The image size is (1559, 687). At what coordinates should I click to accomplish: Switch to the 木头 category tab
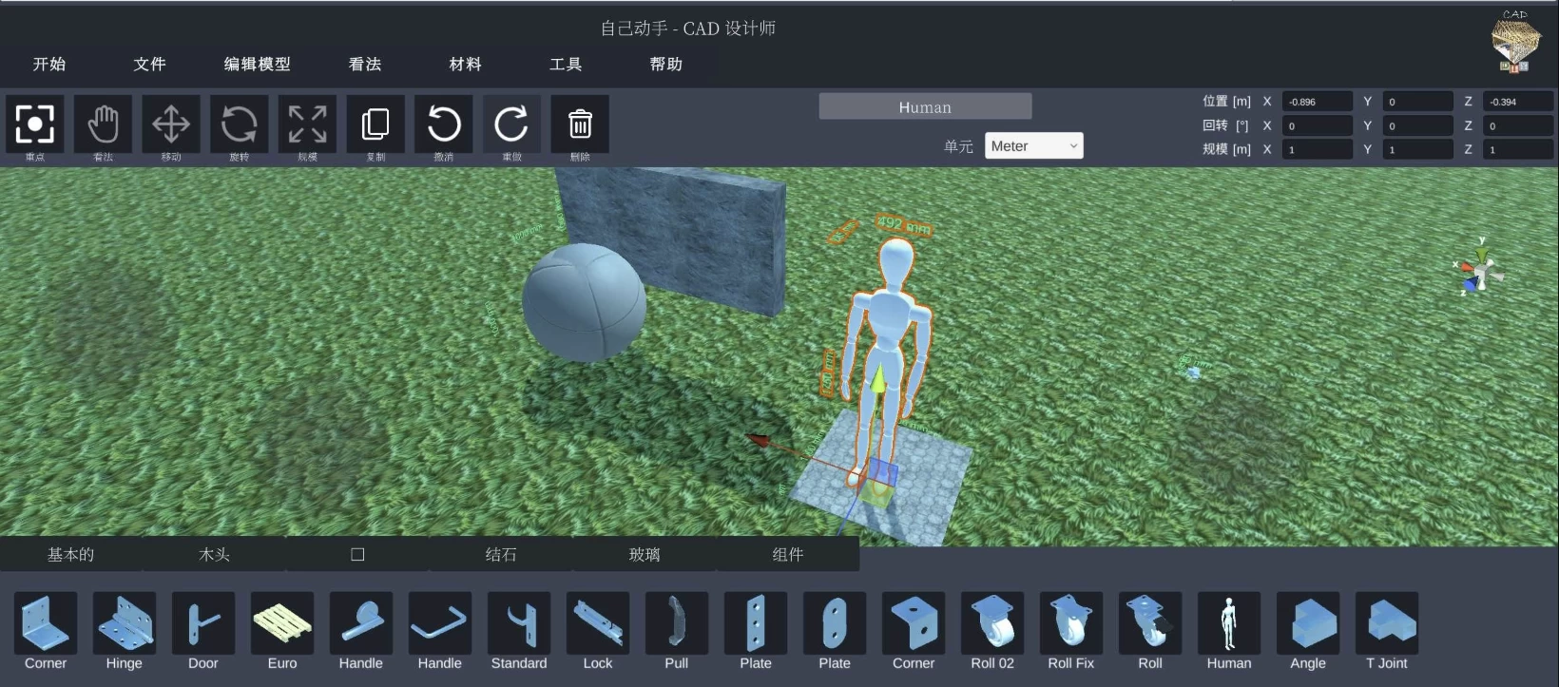214,555
